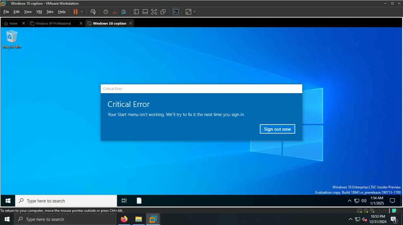
Task: Click the guest network tray icon
Action: (x=357, y=201)
